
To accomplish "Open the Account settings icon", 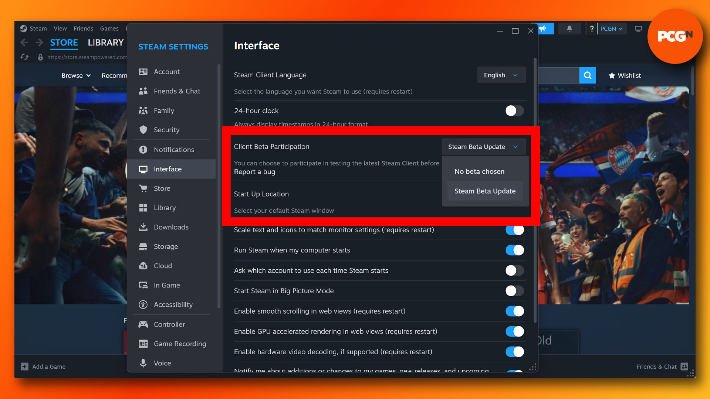I will (x=143, y=72).
